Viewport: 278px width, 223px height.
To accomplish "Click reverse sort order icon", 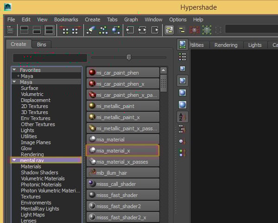I will point(183,153).
